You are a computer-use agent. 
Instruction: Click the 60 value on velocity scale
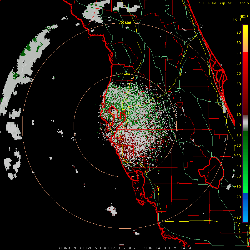tap(239, 63)
